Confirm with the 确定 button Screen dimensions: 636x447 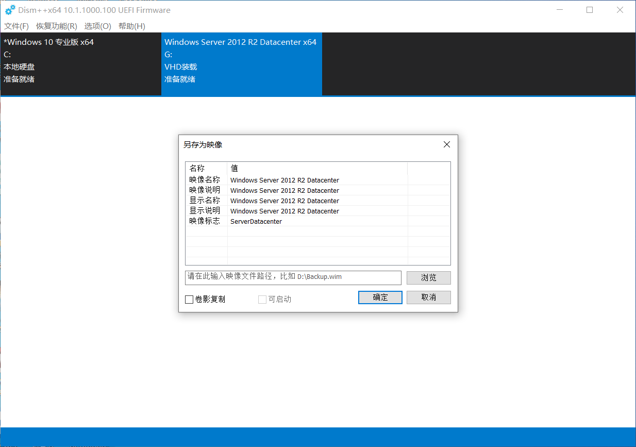tap(380, 297)
